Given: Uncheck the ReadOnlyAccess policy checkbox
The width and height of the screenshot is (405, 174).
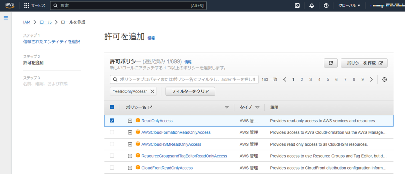Looking at the screenshot, I should 112,121.
